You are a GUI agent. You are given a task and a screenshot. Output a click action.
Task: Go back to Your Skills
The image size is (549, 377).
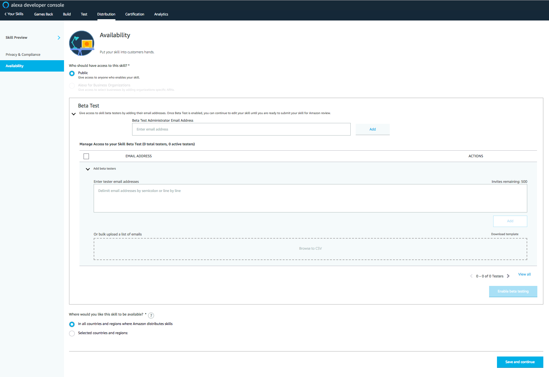click(14, 14)
